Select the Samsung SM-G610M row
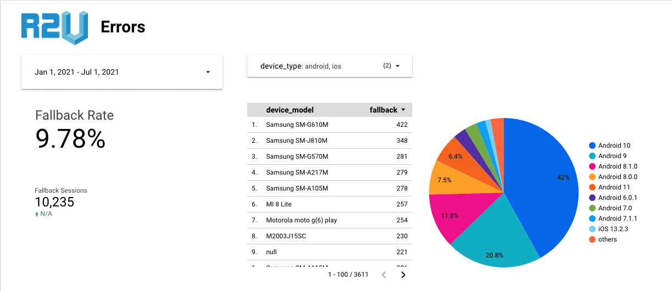672x291 pixels. [330, 125]
